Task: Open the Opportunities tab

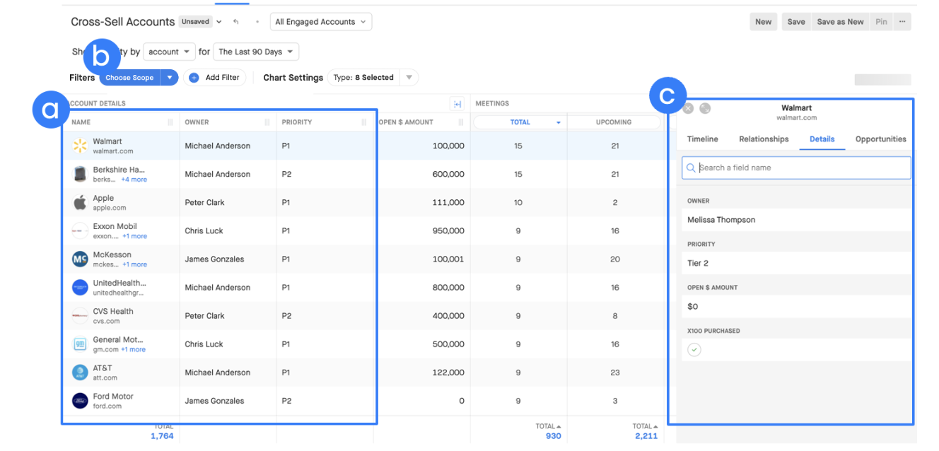Action: point(880,139)
